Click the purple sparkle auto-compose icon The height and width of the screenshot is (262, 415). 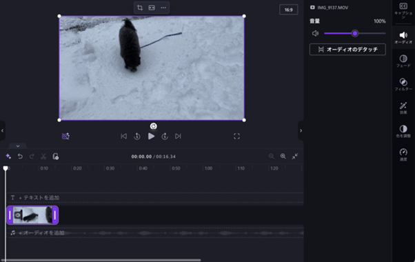pyautogui.click(x=8, y=156)
